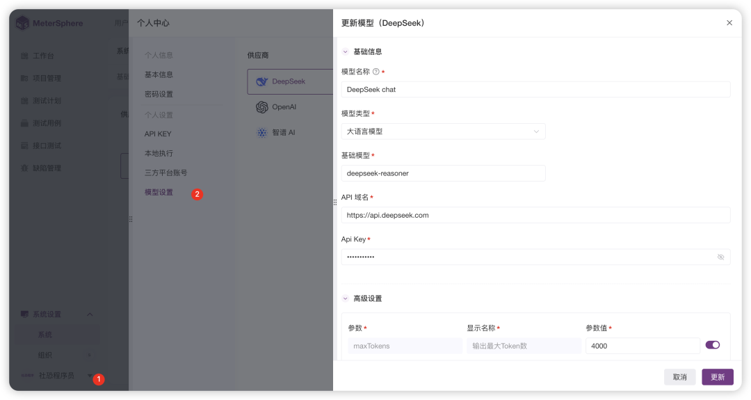Image resolution: width=751 pixels, height=400 pixels.
Task: Click the 项目管理 project management icon
Action: (x=24, y=78)
